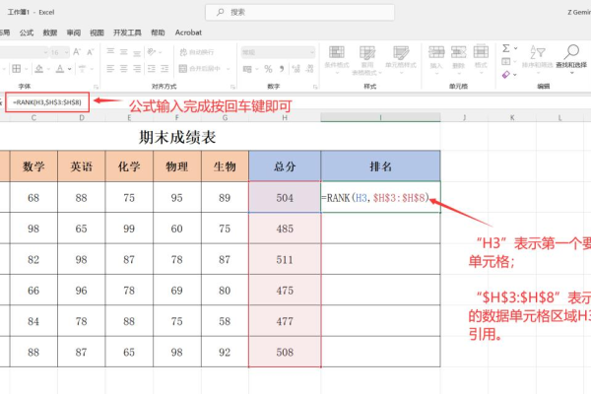The width and height of the screenshot is (591, 394).
Task: Expand the Clear dropdown arrow
Action: [515, 75]
